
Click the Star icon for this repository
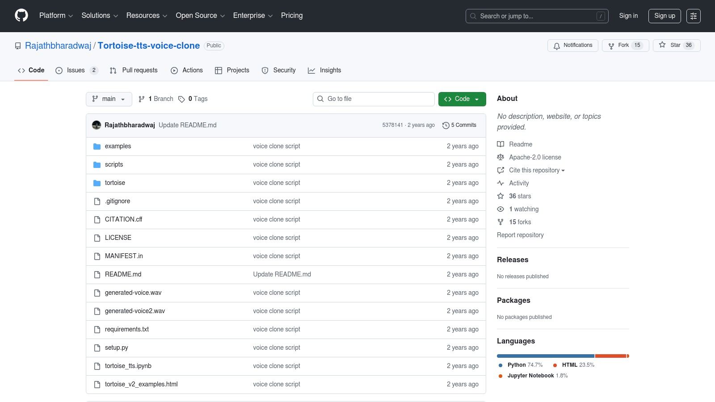pyautogui.click(x=662, y=45)
